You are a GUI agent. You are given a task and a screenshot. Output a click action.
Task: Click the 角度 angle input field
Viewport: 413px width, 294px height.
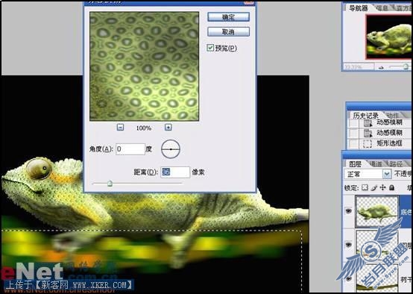click(x=130, y=149)
